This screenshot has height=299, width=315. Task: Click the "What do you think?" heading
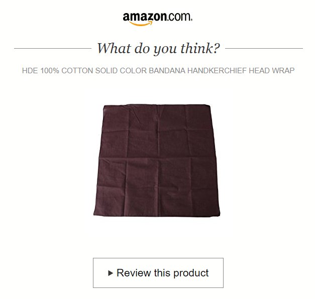pyautogui.click(x=158, y=48)
